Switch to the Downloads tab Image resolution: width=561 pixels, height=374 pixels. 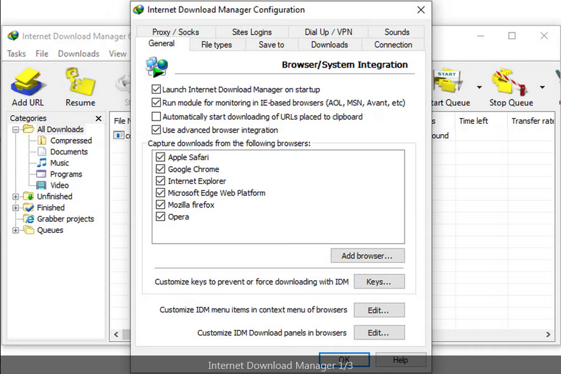click(x=329, y=45)
